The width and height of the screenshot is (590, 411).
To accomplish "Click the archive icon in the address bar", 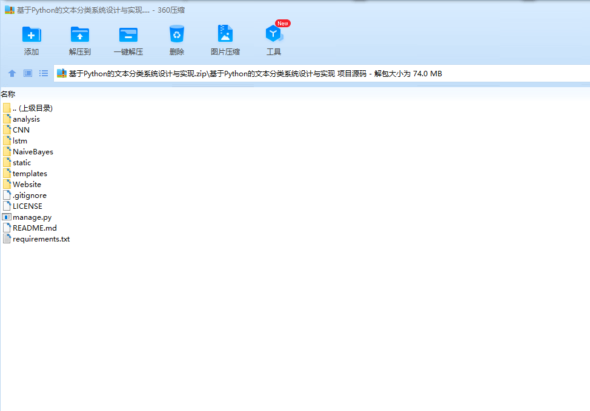I will click(x=62, y=73).
